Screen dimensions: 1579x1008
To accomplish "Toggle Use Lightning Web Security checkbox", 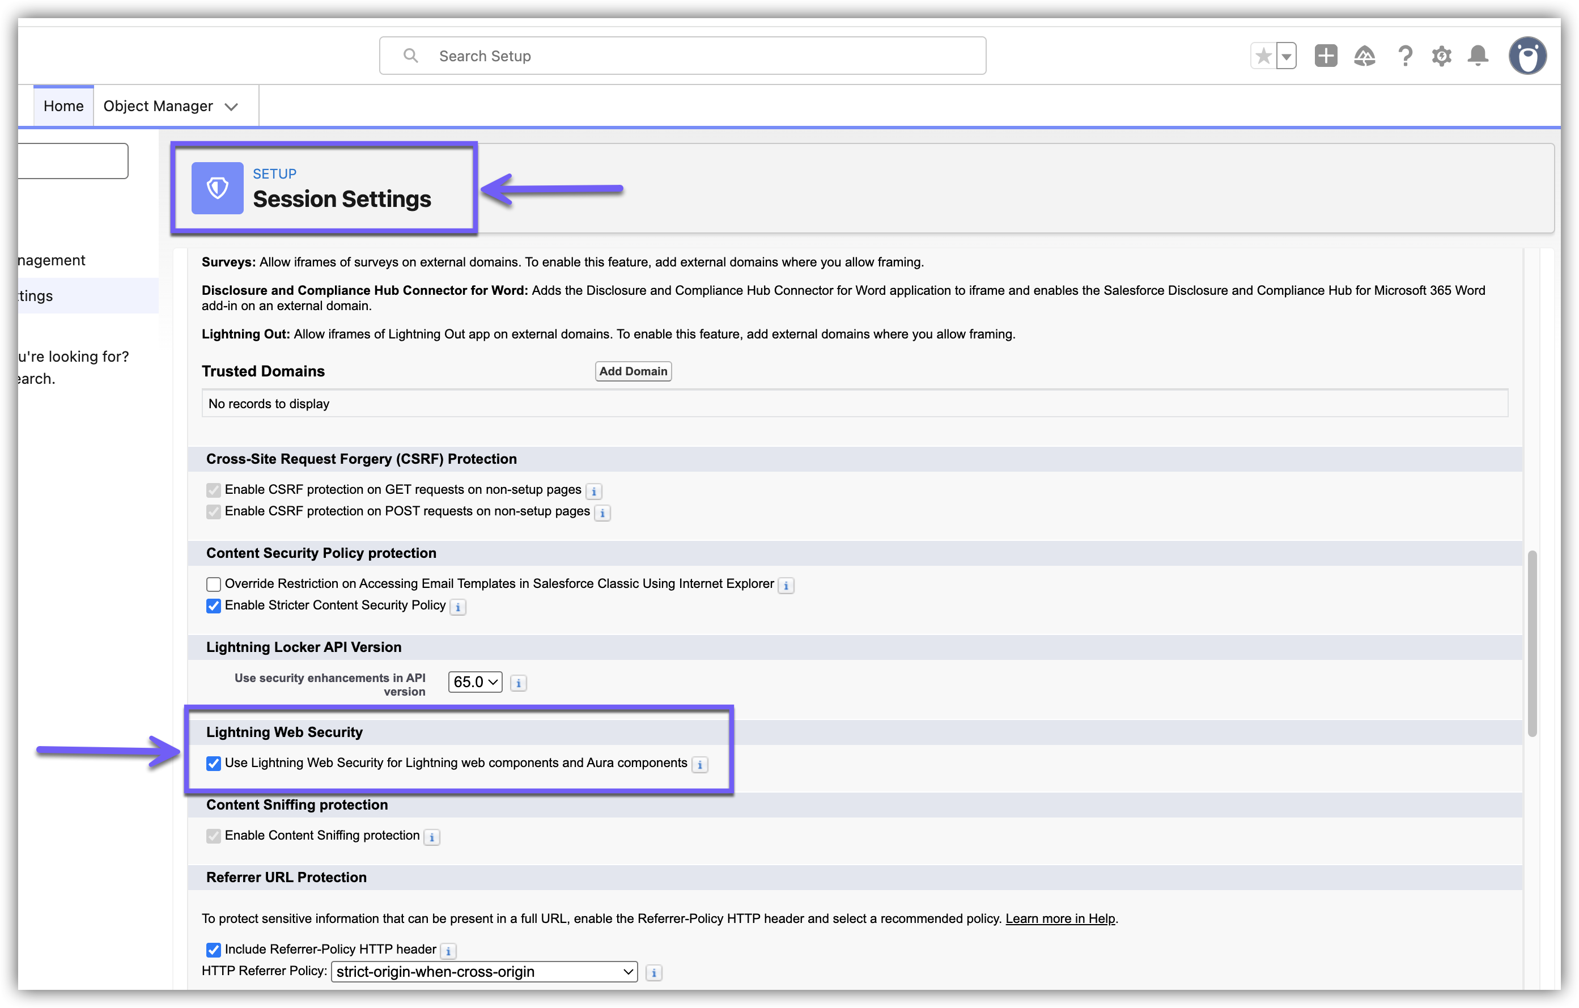I will coord(213,764).
